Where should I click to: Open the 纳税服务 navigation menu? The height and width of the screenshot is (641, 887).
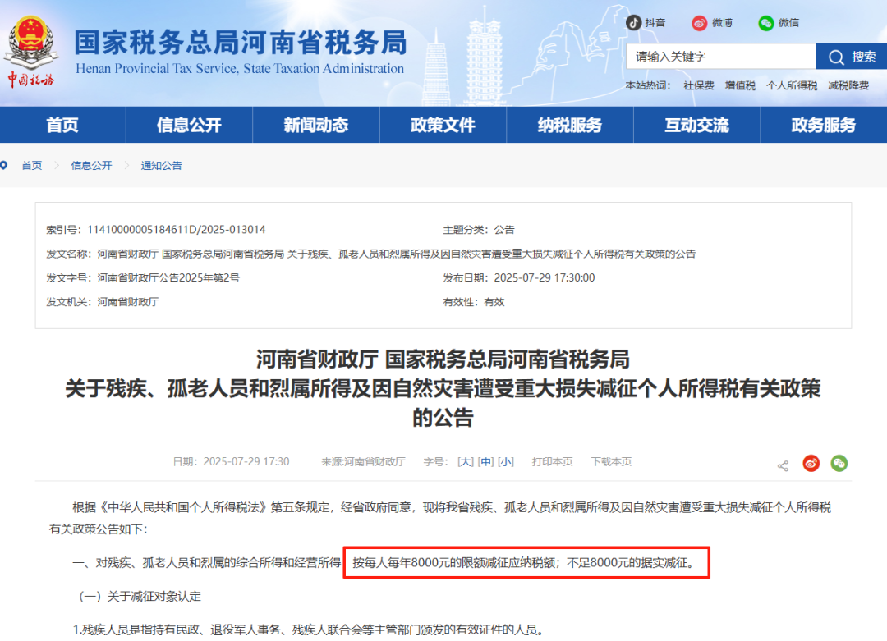click(570, 124)
